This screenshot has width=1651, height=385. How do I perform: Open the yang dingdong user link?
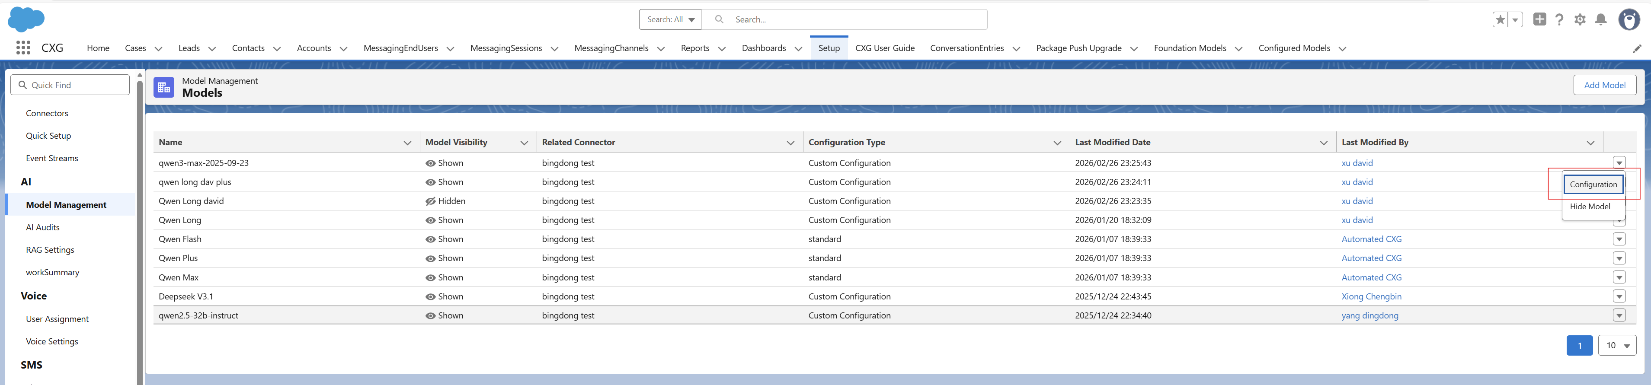[1369, 316]
